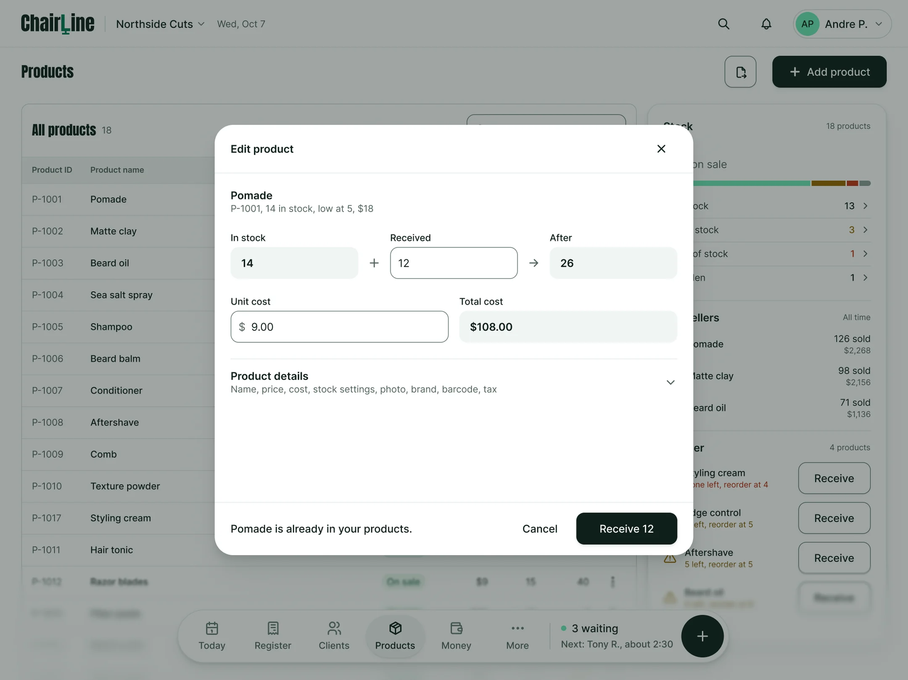908x680 pixels.
Task: Click the Texture powder row
Action: click(118, 486)
